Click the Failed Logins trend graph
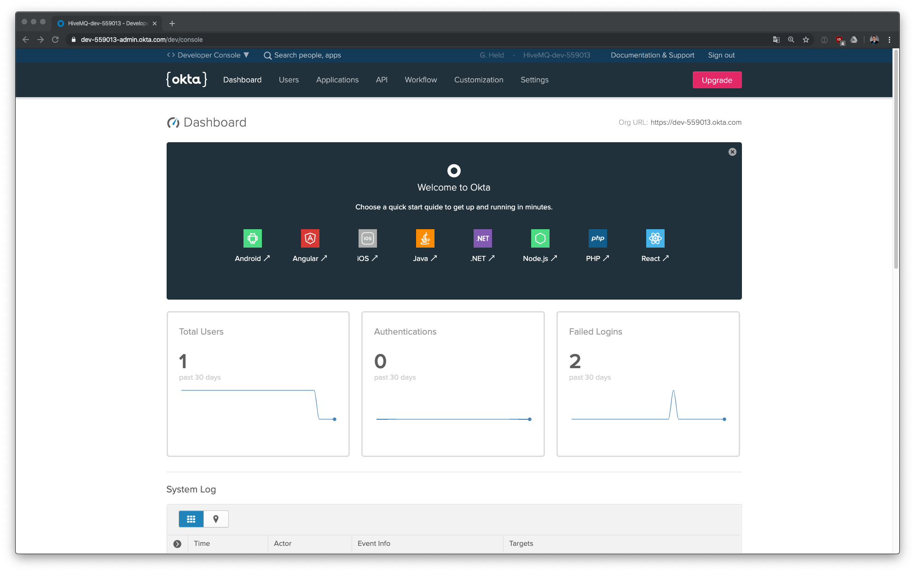 click(649, 407)
